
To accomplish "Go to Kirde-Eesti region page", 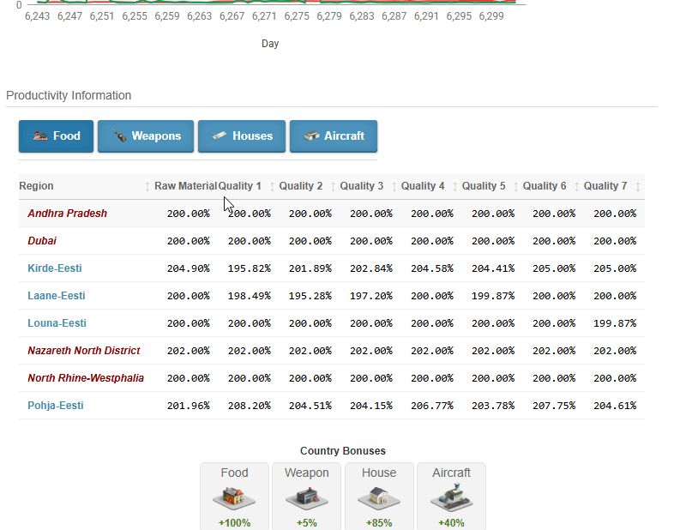I will [x=55, y=268].
